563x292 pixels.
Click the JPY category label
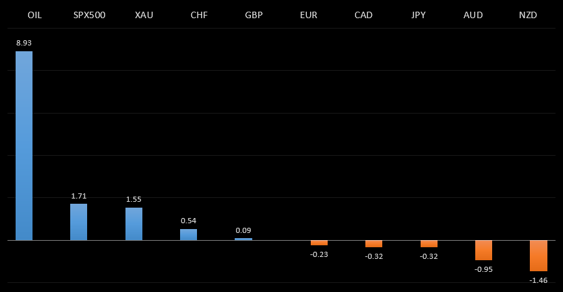tap(418, 15)
